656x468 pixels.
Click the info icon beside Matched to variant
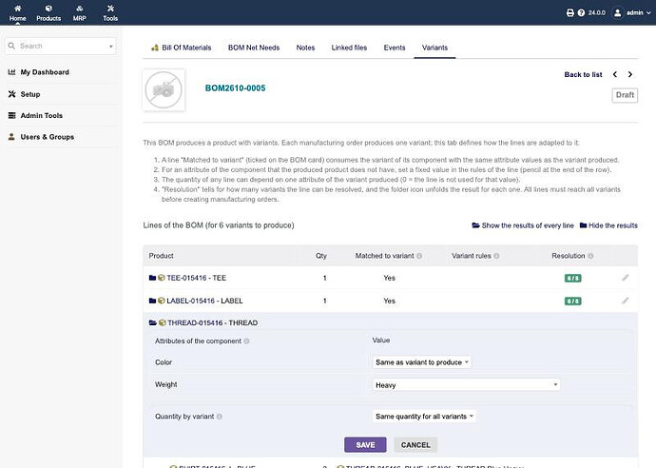pos(419,256)
